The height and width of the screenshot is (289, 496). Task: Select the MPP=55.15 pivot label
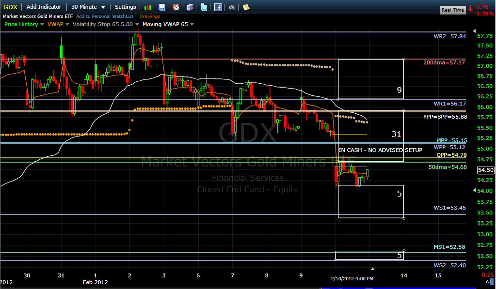click(x=451, y=140)
